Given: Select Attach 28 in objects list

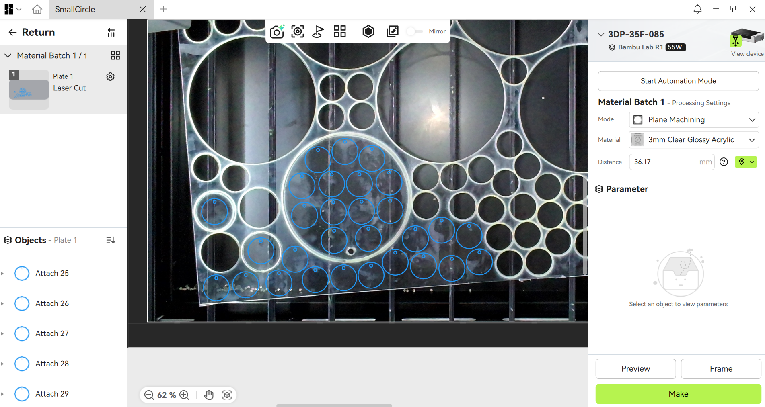Looking at the screenshot, I should pyautogui.click(x=64, y=364).
